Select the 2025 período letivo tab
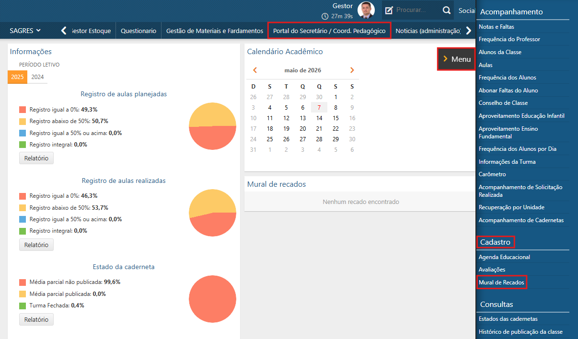The height and width of the screenshot is (339, 578). tap(17, 77)
